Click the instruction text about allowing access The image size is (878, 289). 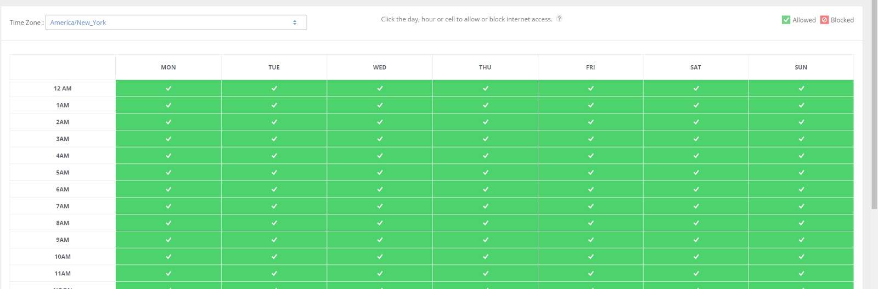coord(466,19)
